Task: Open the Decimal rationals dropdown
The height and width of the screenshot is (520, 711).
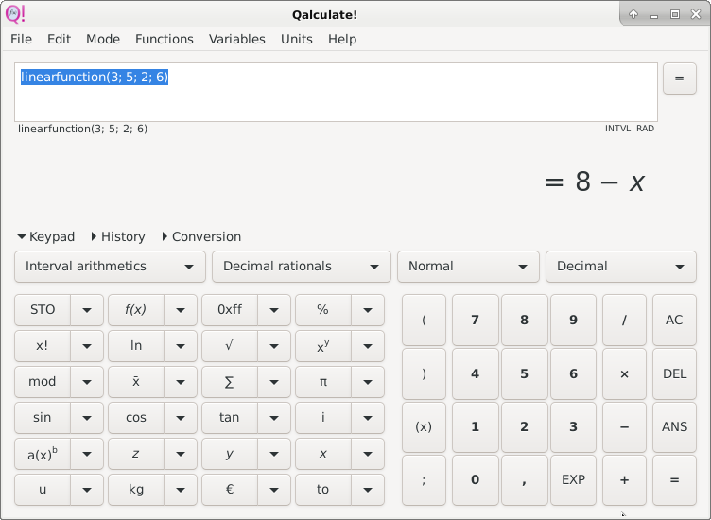Action: (301, 267)
